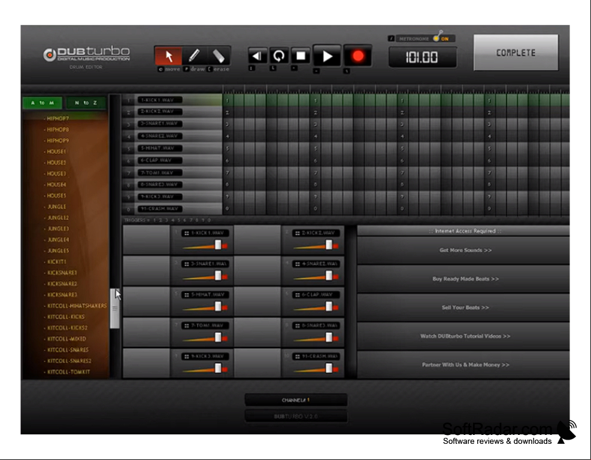The width and height of the screenshot is (591, 460).
Task: Click the grid icon beside 9-KICK3.WAV pad label
Action: click(x=187, y=357)
